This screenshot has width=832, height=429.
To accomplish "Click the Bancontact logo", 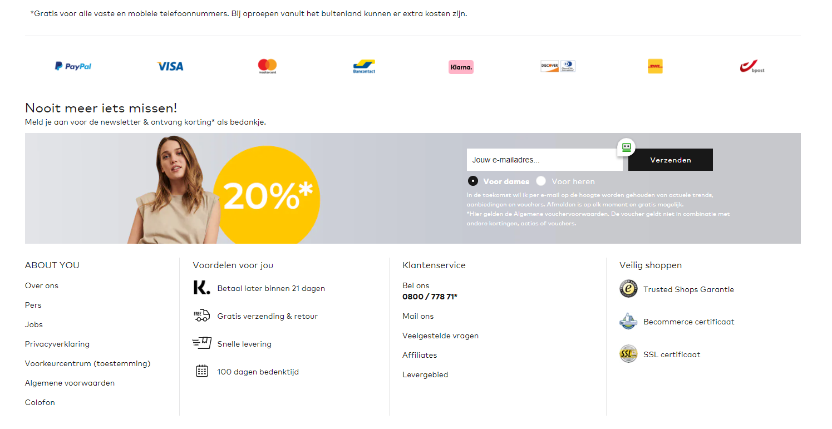I will [364, 67].
